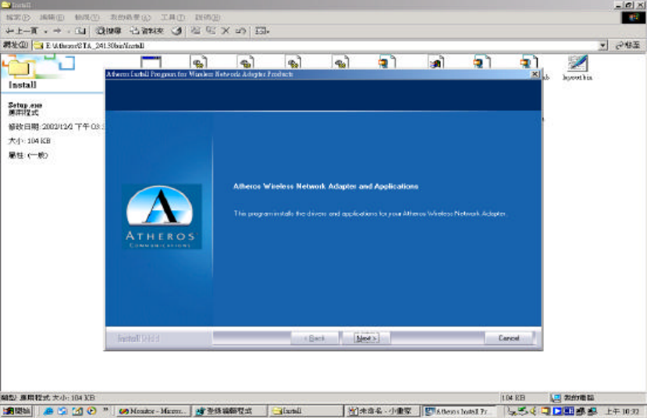
Task: Close the Atheros Install Program dialog
Action: click(535, 74)
